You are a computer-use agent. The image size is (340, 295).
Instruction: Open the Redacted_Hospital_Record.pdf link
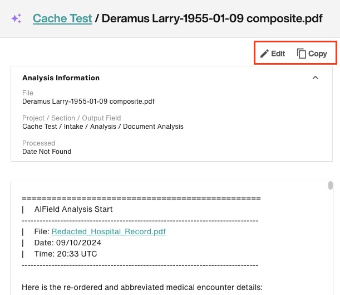(109, 231)
